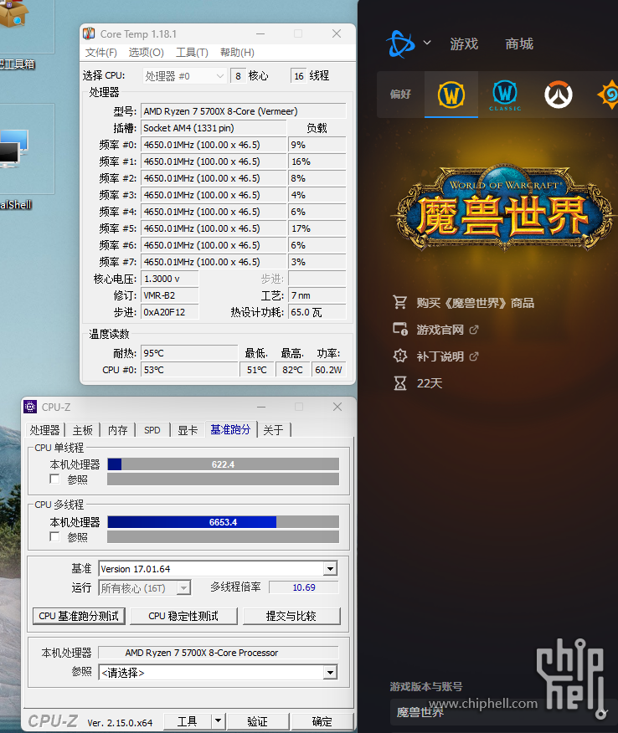Screen dimensions: 618x733
Task: Open the 商城 shop tab
Action: 519,44
